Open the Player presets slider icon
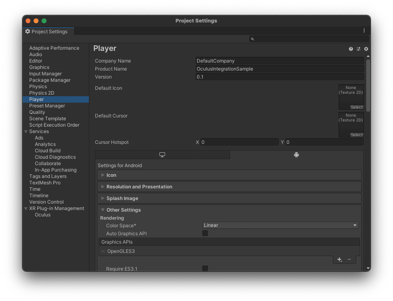The image size is (393, 301). [359, 49]
